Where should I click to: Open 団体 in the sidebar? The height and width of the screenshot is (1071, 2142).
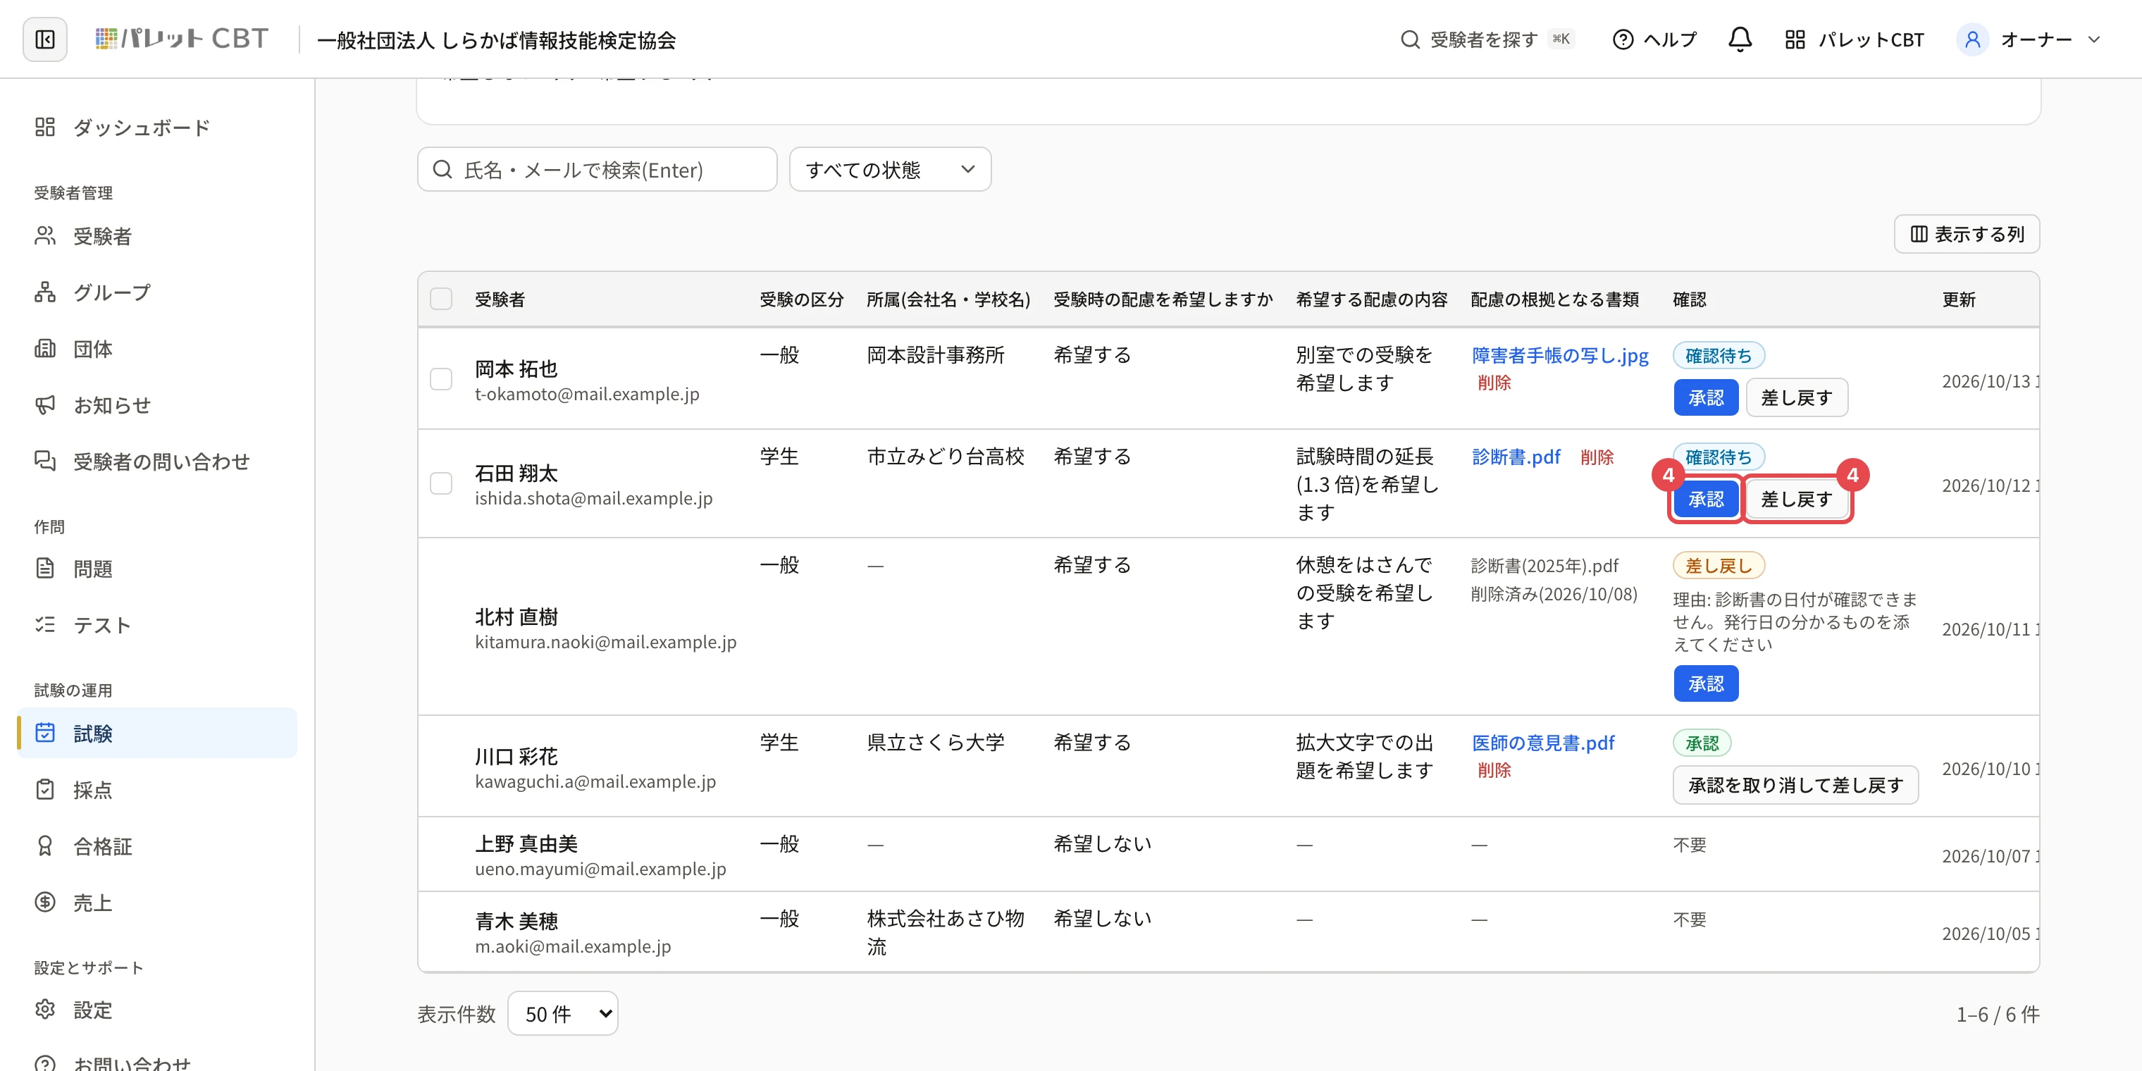click(157, 348)
